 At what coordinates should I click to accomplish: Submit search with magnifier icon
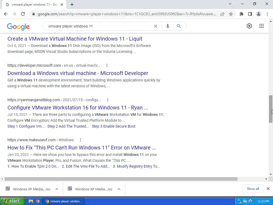[x=179, y=26]
